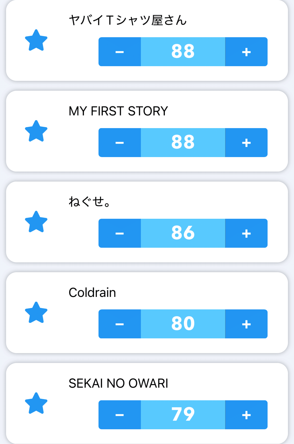
Task: Select the 86 value field for ねぐせ。
Action: pos(183,233)
